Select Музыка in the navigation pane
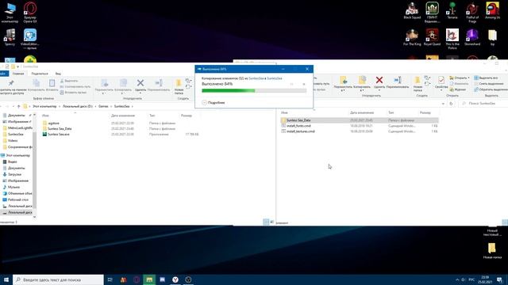Viewport: 508px width, 285px height. 14,187
